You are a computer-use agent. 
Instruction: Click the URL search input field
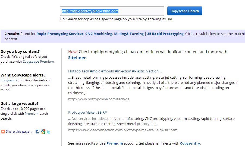point(112,11)
